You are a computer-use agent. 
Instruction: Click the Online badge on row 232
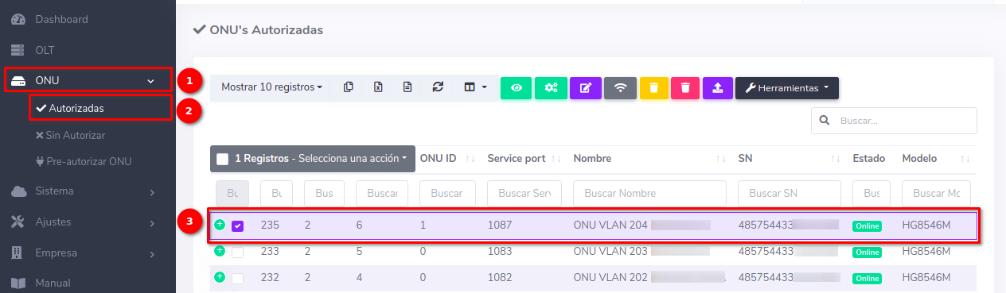click(x=868, y=279)
